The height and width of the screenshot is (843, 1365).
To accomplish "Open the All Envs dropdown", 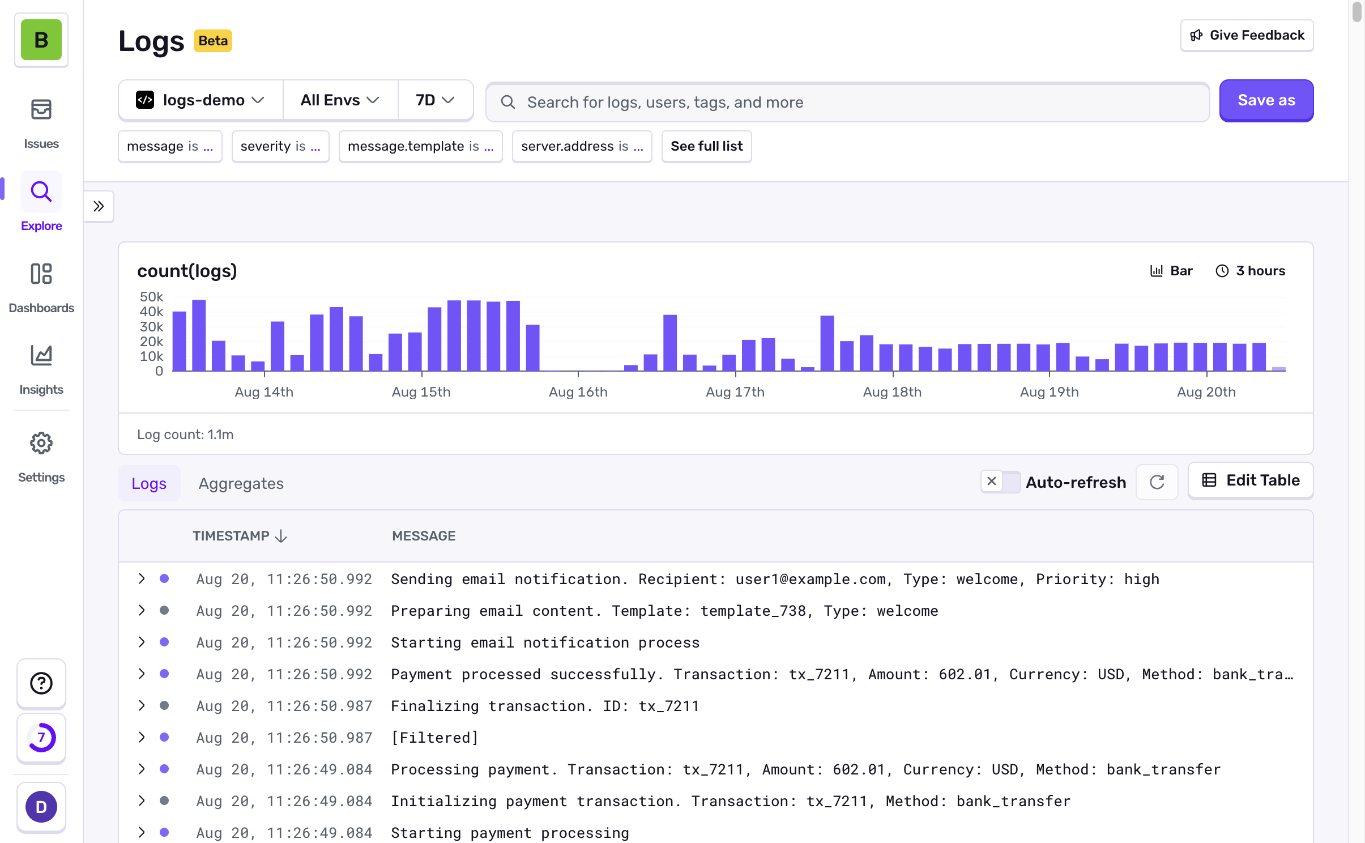I will pos(340,100).
